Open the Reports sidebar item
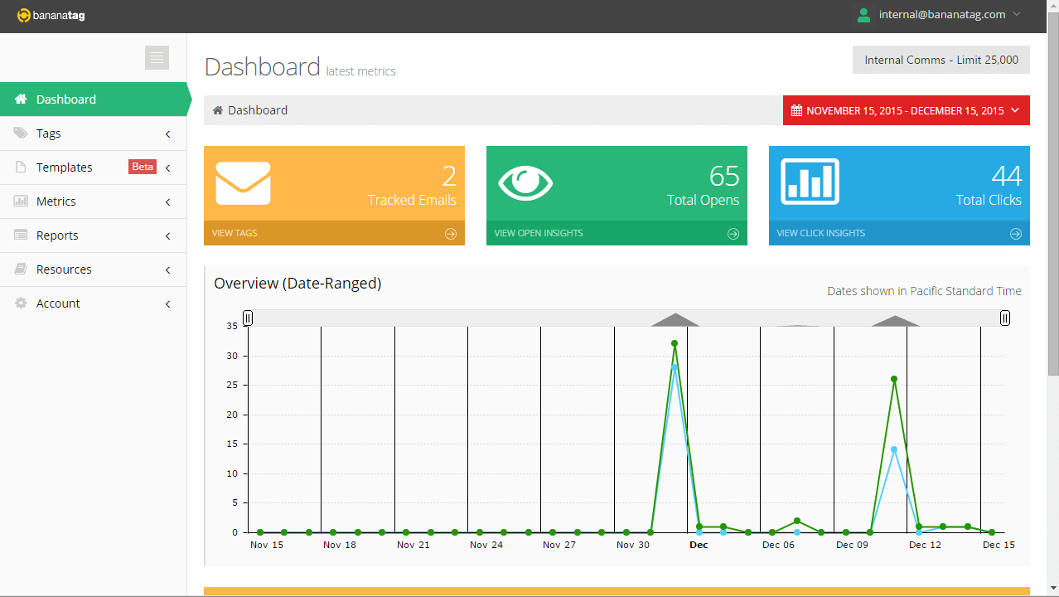The image size is (1059, 597). (93, 235)
